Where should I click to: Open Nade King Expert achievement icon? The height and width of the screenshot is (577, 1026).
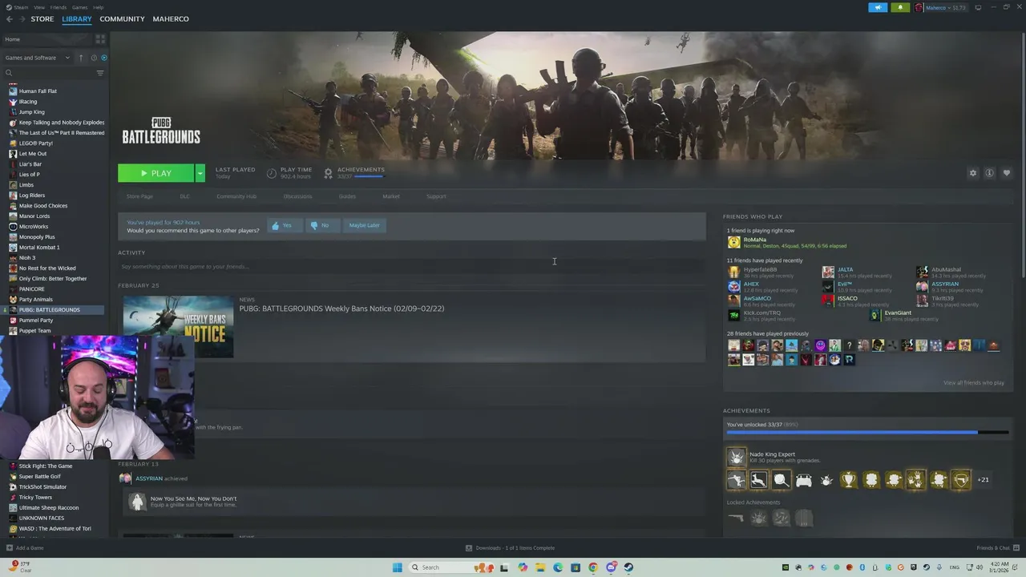pos(736,457)
